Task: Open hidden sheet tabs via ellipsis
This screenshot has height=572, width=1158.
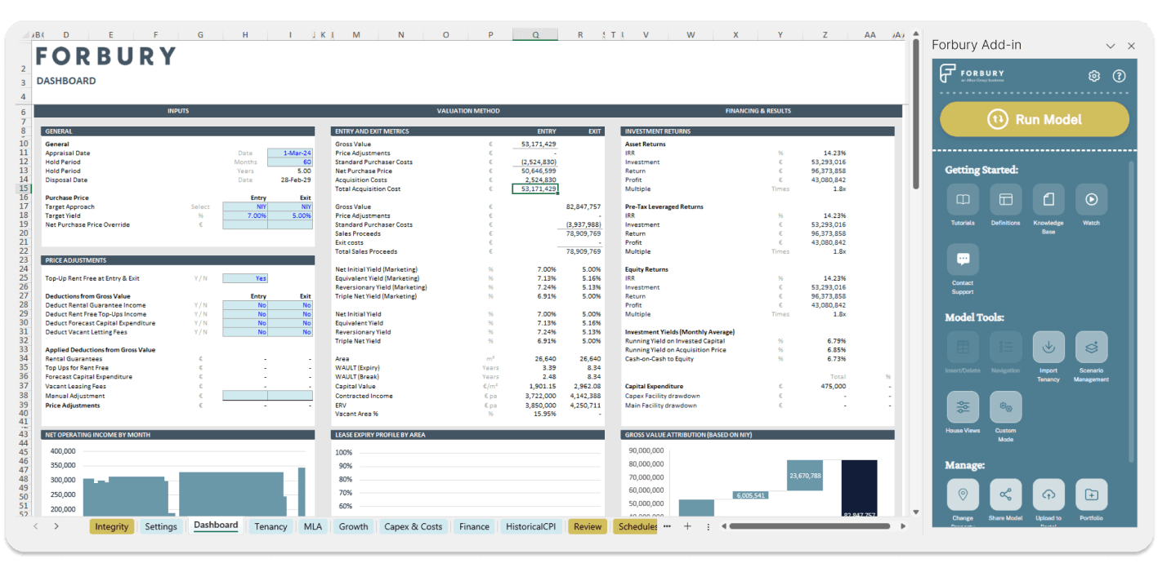Action: [667, 526]
